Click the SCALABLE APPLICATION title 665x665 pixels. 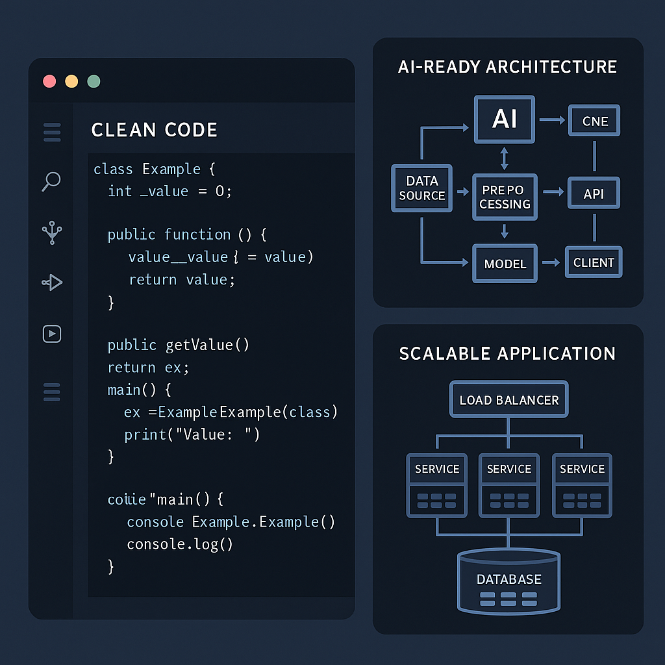click(x=507, y=354)
